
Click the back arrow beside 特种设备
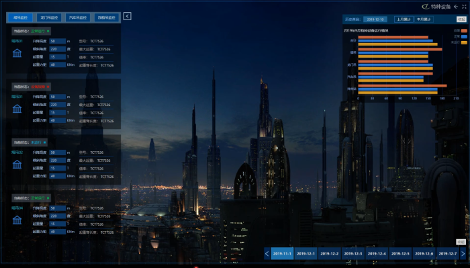click(x=456, y=7)
